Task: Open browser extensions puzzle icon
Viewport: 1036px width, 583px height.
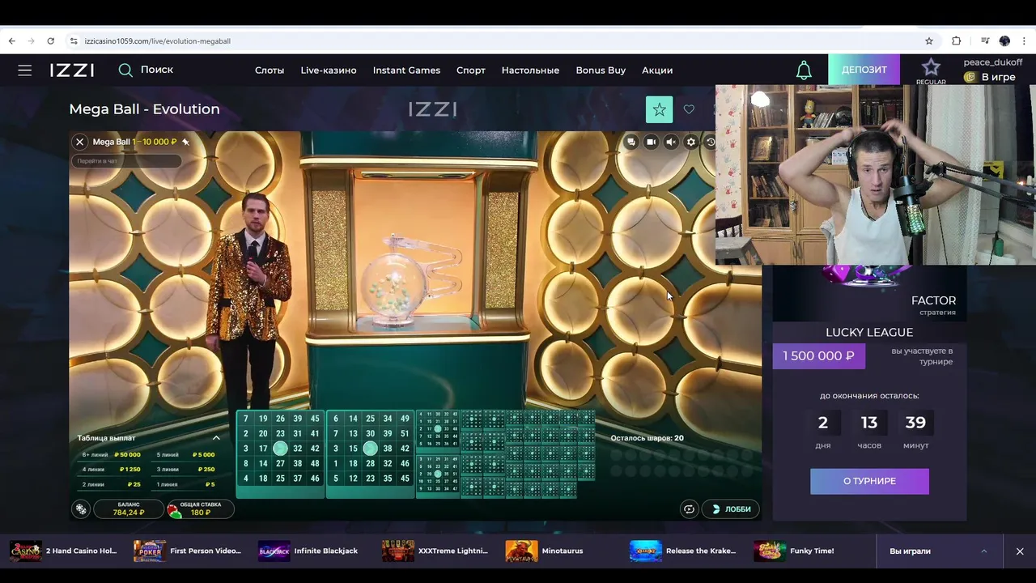Action: click(x=956, y=40)
